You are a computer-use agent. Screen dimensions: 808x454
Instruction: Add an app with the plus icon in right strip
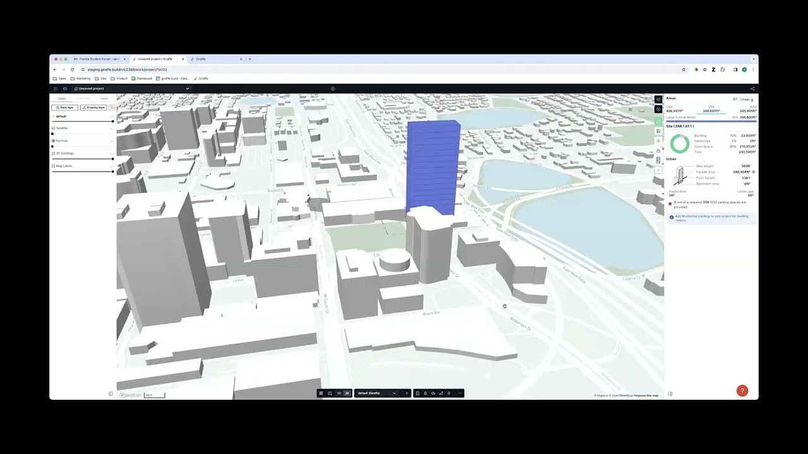[658, 170]
